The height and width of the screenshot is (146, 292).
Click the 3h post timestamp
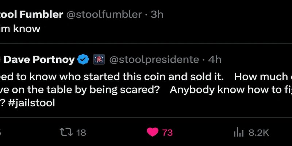click(x=157, y=15)
